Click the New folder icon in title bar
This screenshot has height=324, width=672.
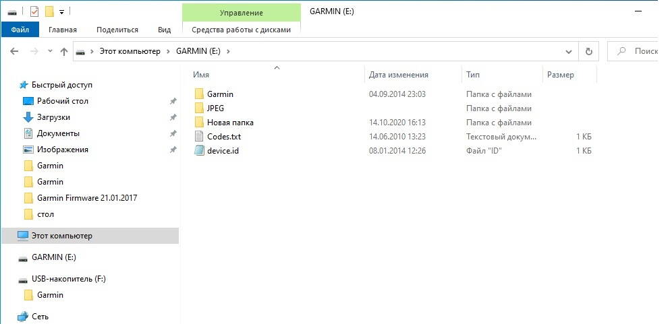point(49,11)
